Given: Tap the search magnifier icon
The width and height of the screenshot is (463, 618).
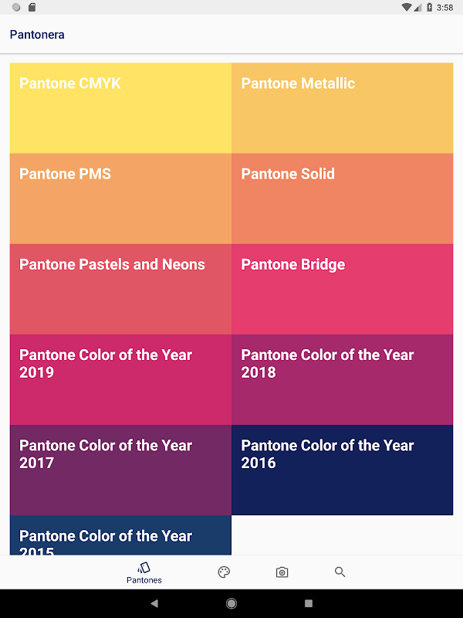Looking at the screenshot, I should pos(340,572).
